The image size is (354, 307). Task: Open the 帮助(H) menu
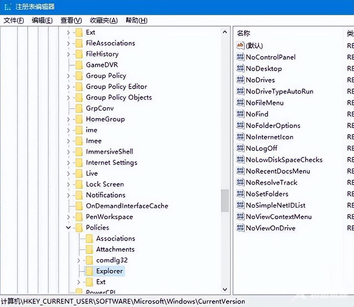click(136, 21)
